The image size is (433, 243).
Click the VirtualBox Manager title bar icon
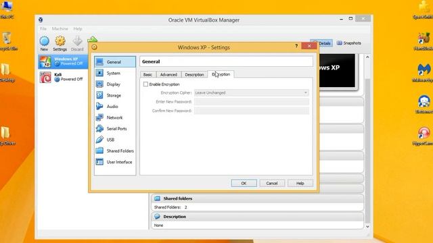point(41,20)
